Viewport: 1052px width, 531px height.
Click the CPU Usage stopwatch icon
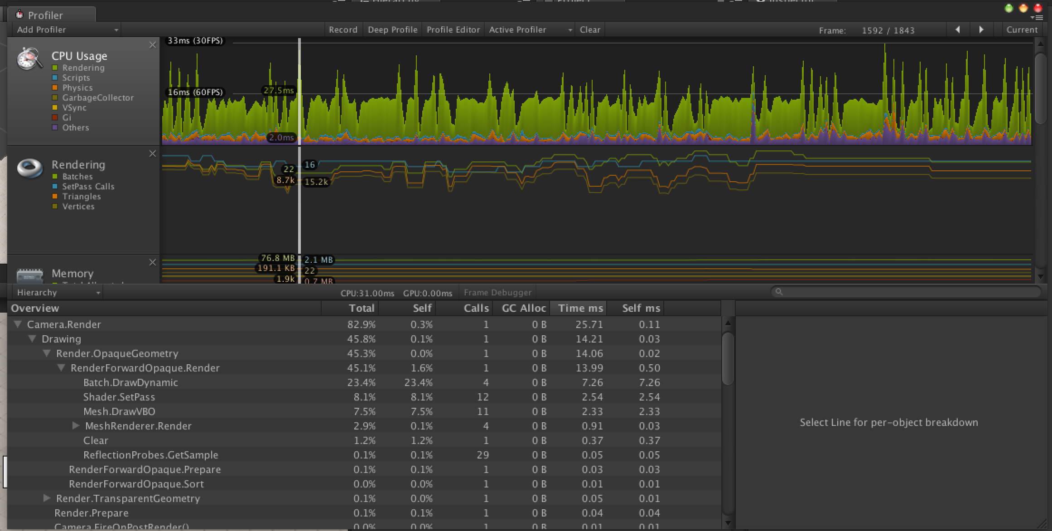[30, 59]
